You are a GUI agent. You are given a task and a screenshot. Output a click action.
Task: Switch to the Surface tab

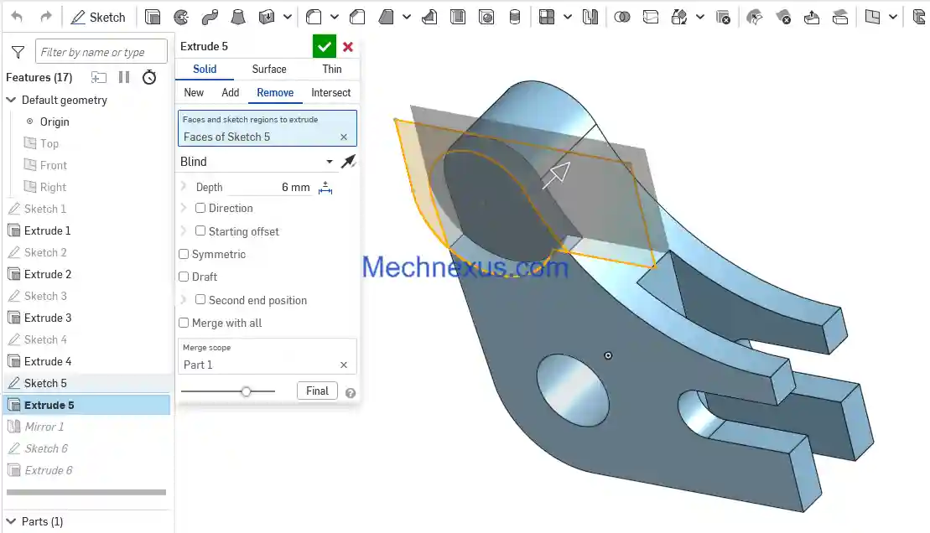269,70
